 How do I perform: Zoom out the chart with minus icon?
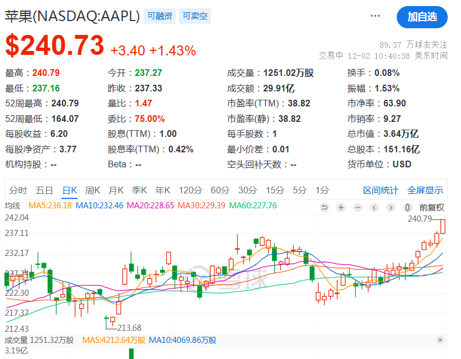358,207
